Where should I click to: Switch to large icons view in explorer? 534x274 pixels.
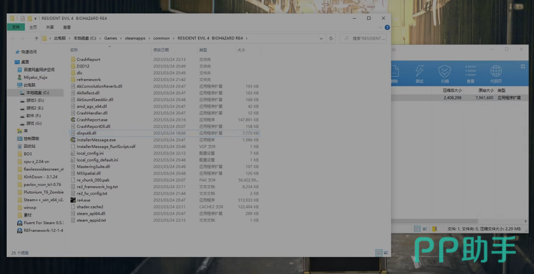click(x=385, y=253)
